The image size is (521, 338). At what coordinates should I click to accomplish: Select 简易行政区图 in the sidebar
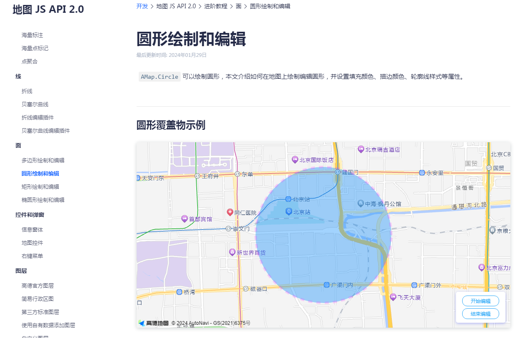(x=37, y=299)
